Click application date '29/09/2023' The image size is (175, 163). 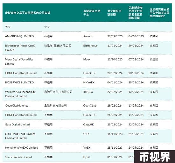(x=115, y=36)
